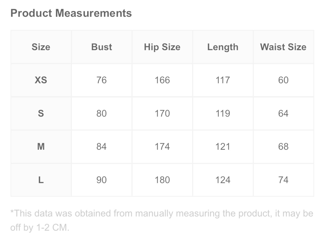The height and width of the screenshot is (243, 326).
Task: Click the Product Measurements heading
Action: pyautogui.click(x=71, y=13)
